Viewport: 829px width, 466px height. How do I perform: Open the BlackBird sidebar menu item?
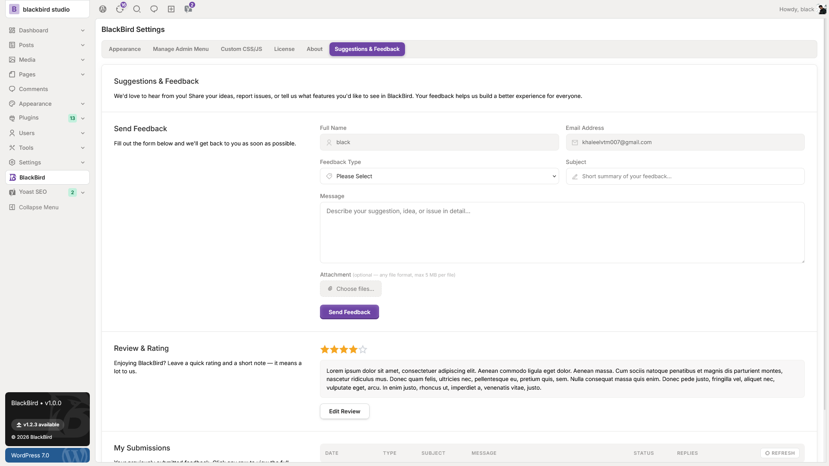pos(47,177)
